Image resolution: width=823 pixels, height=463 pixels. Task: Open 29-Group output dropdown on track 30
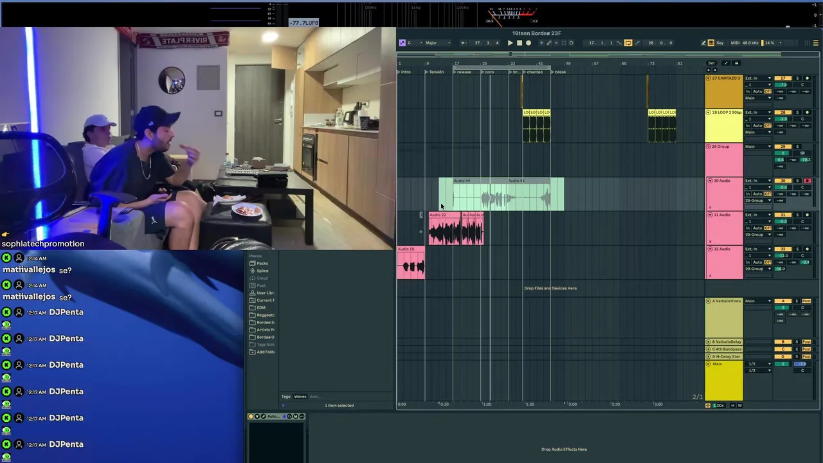tap(758, 201)
